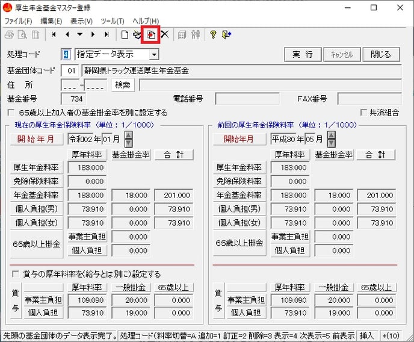Viewport: 414px width, 342px height.
Task: Increase previous 開始年月 with up spinner
Action: coord(332,135)
